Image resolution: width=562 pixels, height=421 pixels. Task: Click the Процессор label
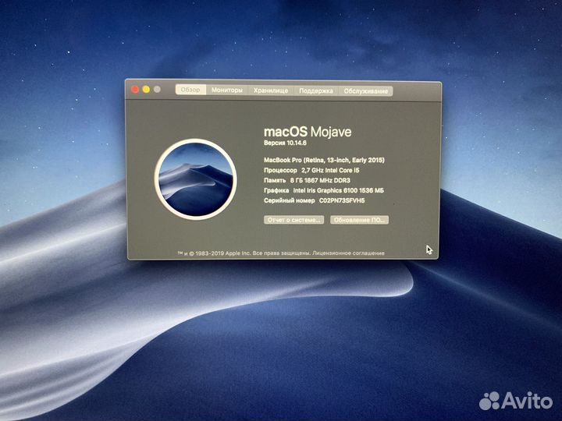click(280, 171)
